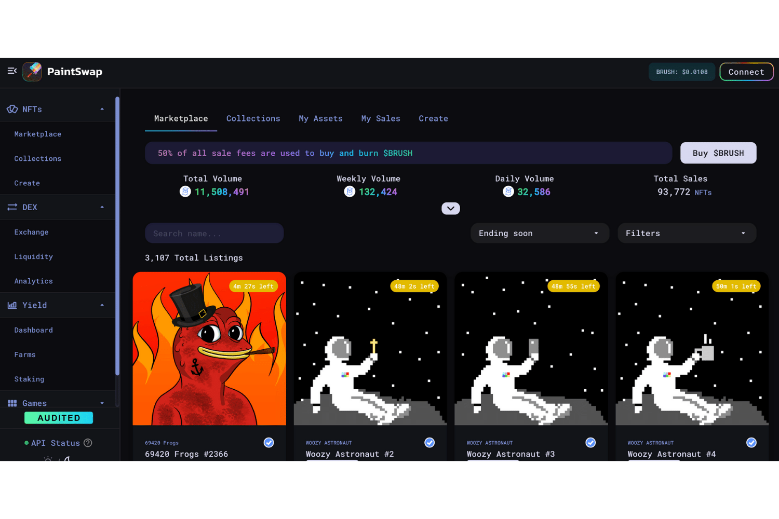Click the Yield chart icon
The image size is (779, 519).
click(12, 305)
